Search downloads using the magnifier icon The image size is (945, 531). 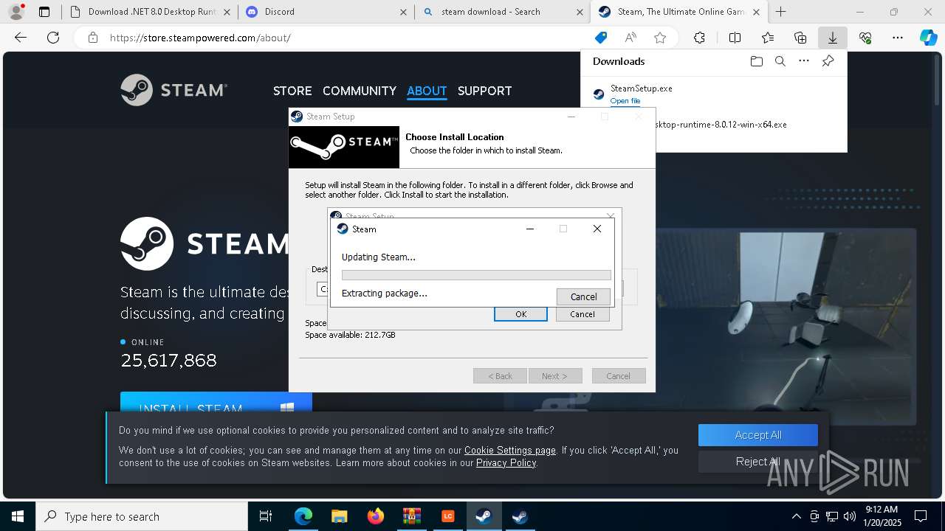(780, 61)
